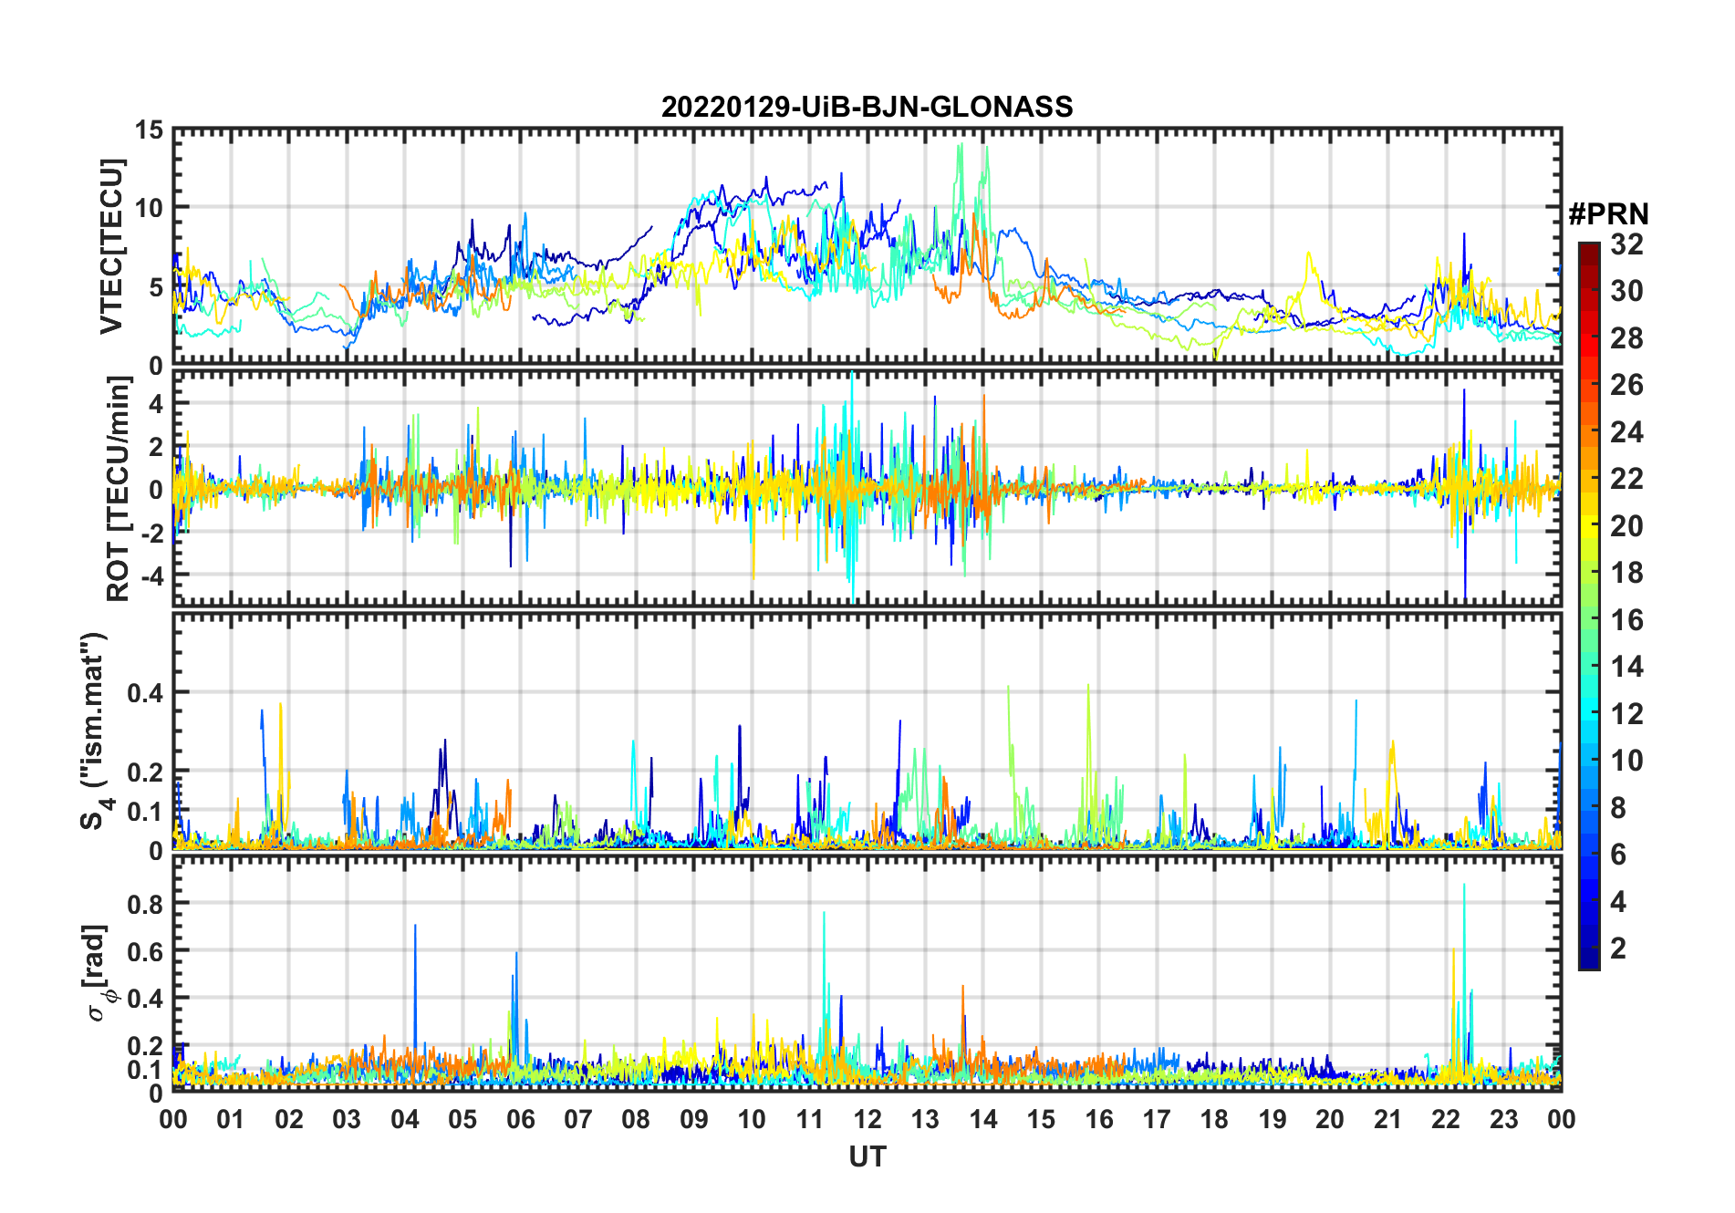Click colorbar tick label 24

1626,431
